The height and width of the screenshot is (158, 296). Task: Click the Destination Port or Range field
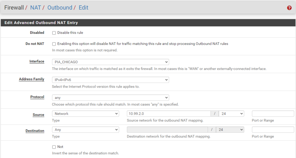(x=273, y=129)
